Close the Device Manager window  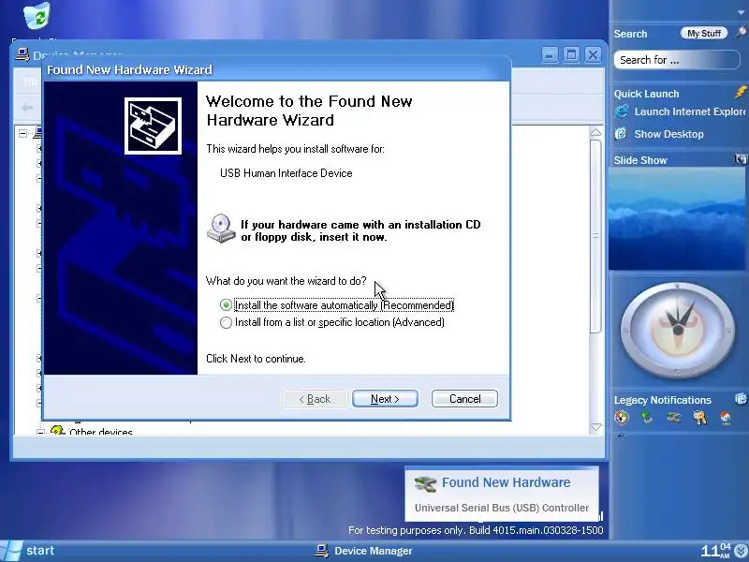tap(593, 55)
